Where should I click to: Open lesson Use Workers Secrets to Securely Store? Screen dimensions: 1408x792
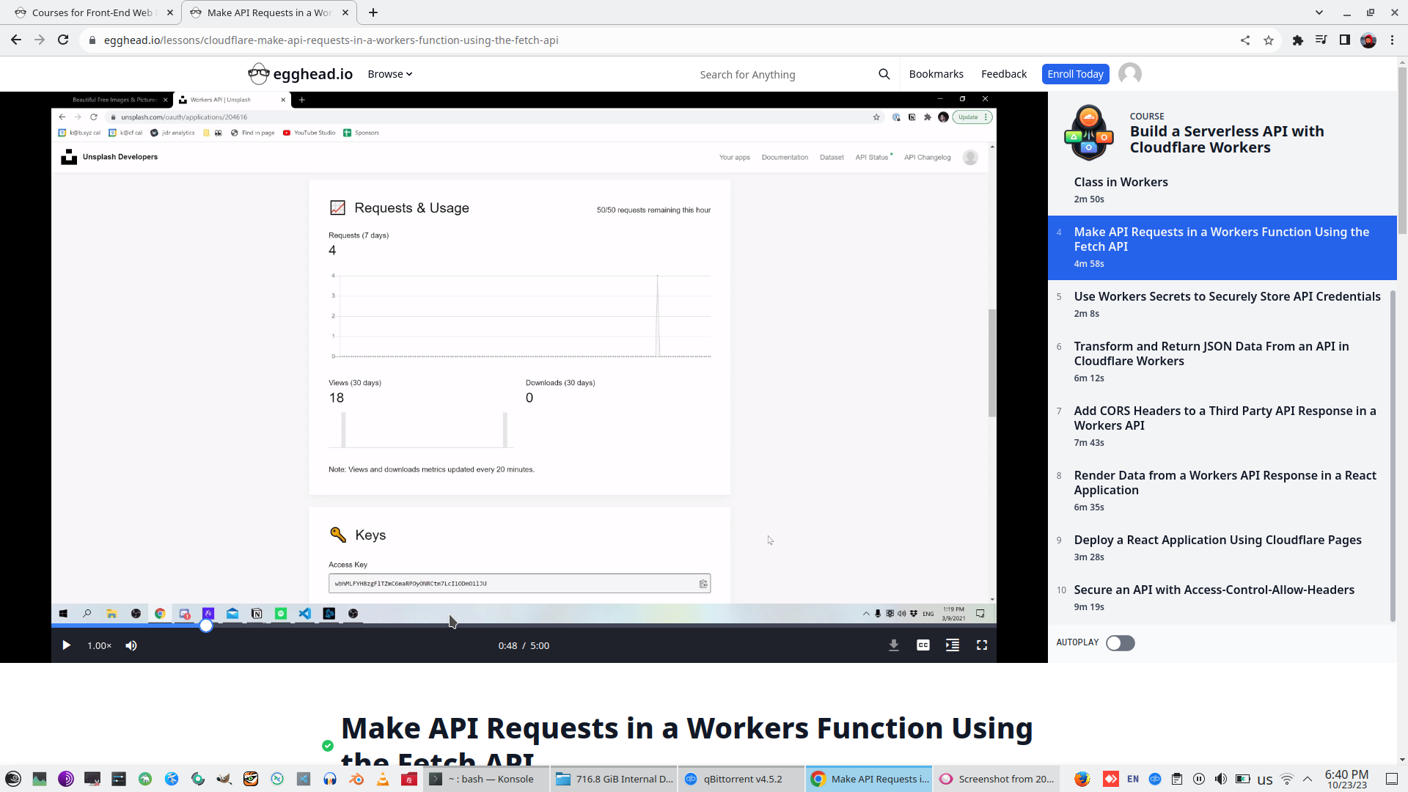click(x=1226, y=296)
